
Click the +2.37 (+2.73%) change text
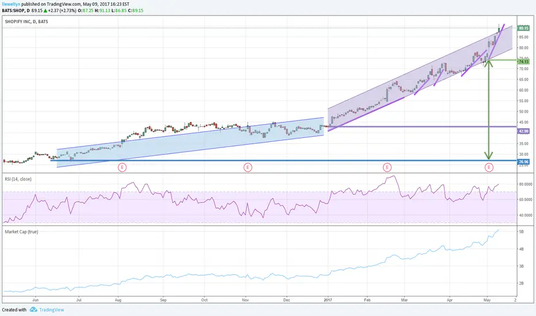tap(62, 10)
